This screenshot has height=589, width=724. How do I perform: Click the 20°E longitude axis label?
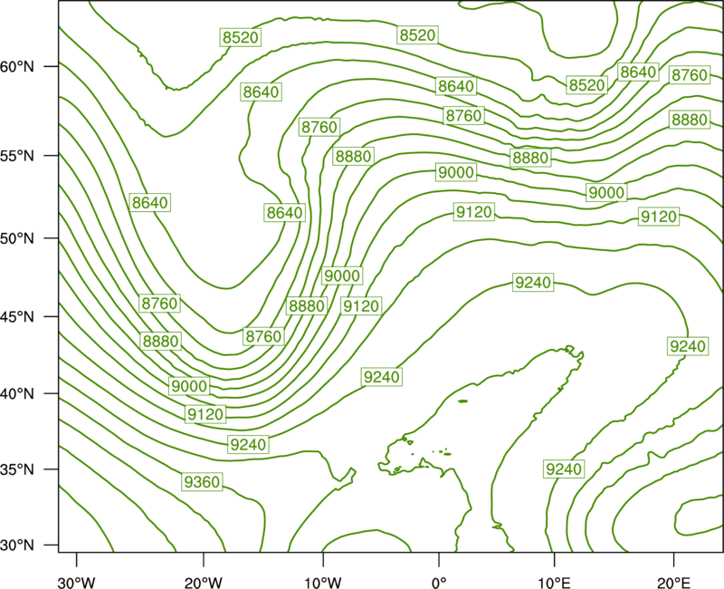(x=673, y=583)
